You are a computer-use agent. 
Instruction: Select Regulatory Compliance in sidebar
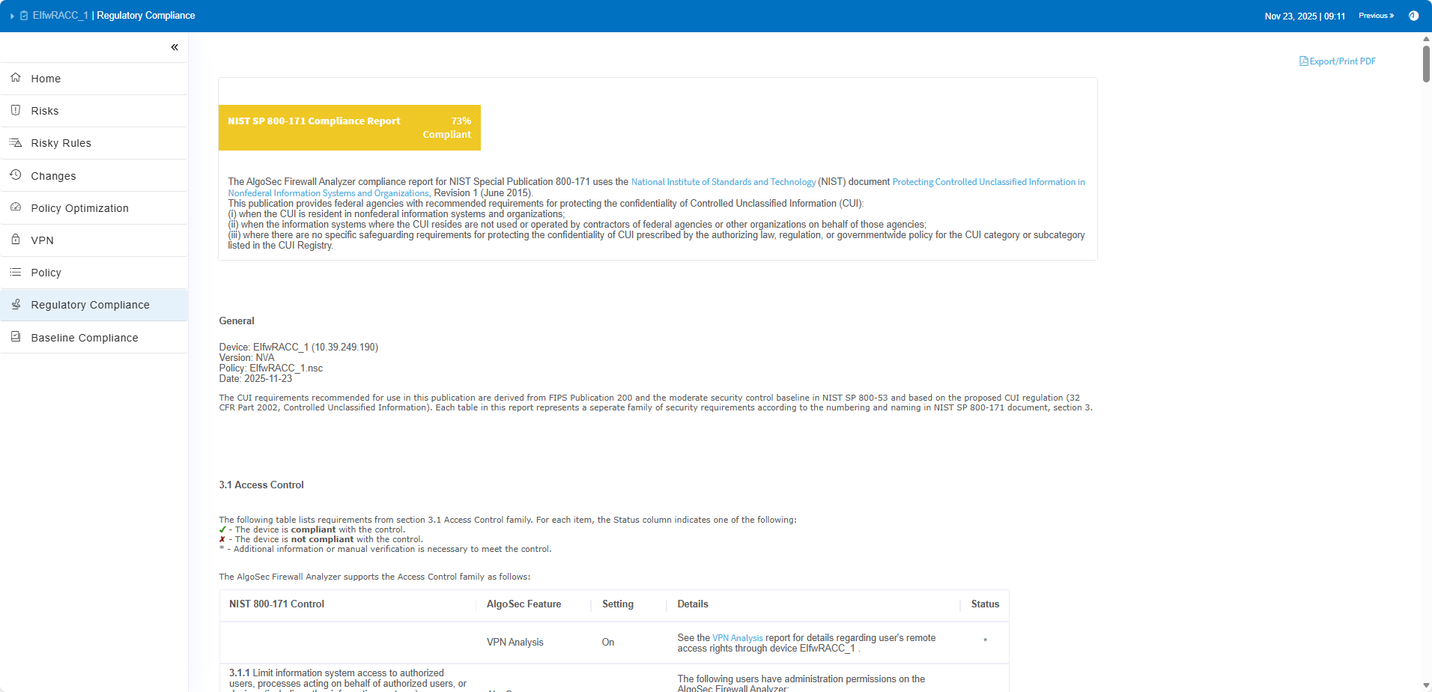click(90, 305)
